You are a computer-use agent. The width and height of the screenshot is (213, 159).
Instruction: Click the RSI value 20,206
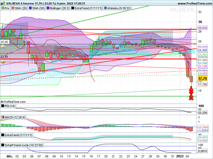click(x=203, y=113)
